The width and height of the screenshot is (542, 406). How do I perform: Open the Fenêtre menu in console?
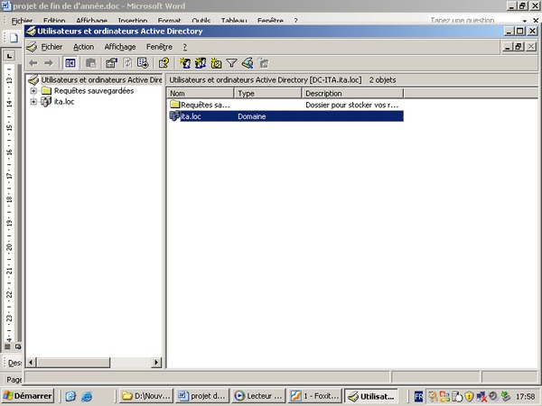[x=159, y=46]
